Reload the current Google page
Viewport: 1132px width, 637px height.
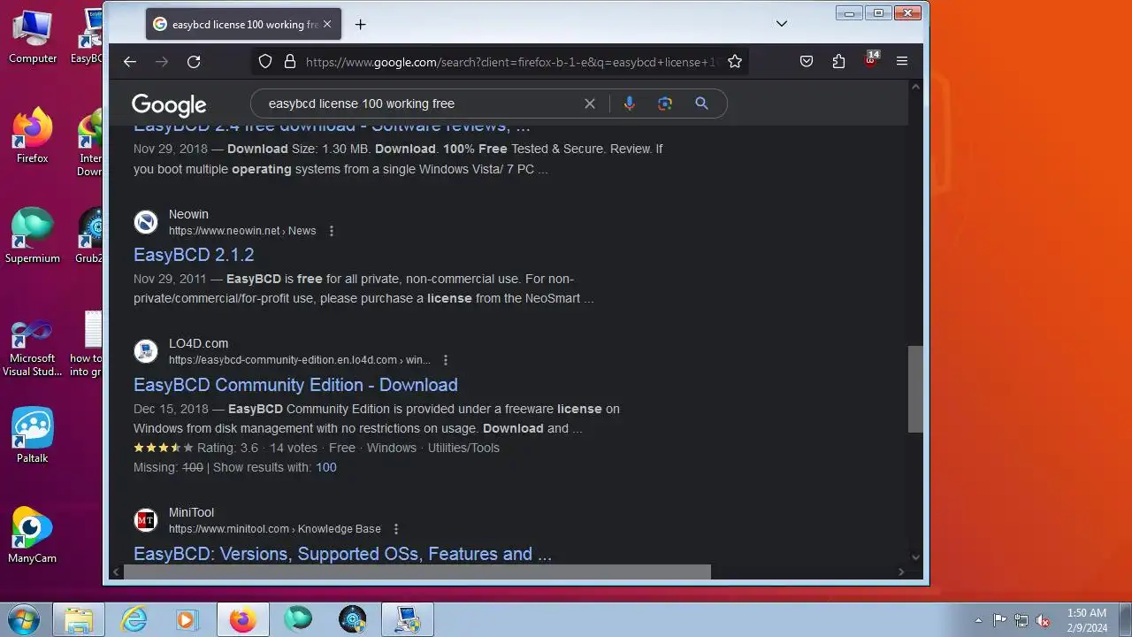(194, 62)
